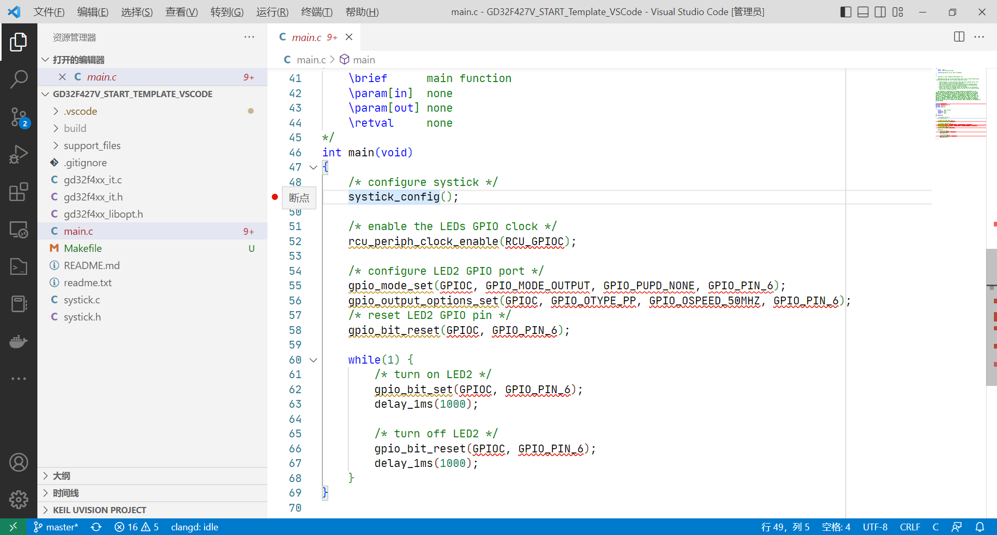Collapse the Open Editors section
Viewport: 997px width, 535px height.
[153, 60]
